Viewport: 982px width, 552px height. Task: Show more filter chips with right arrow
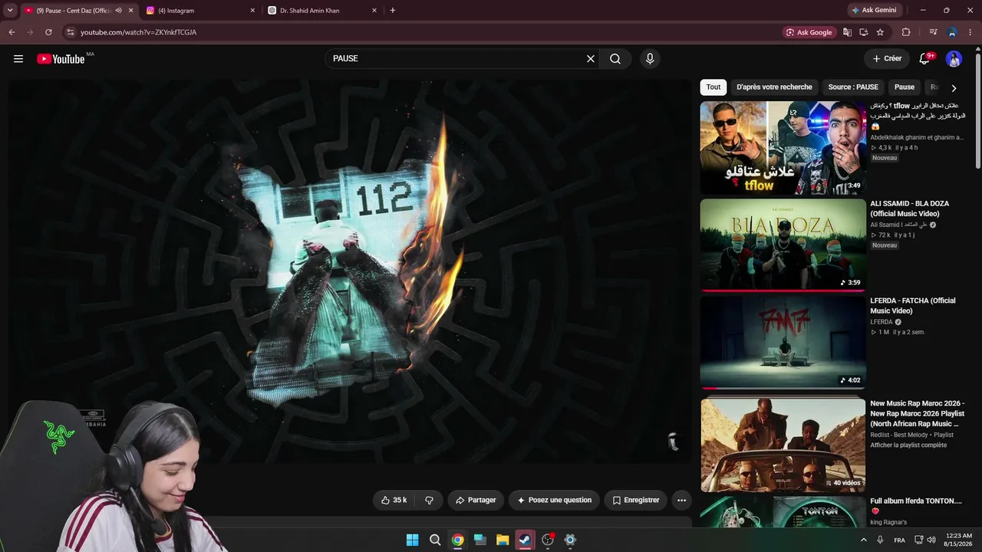(x=954, y=88)
